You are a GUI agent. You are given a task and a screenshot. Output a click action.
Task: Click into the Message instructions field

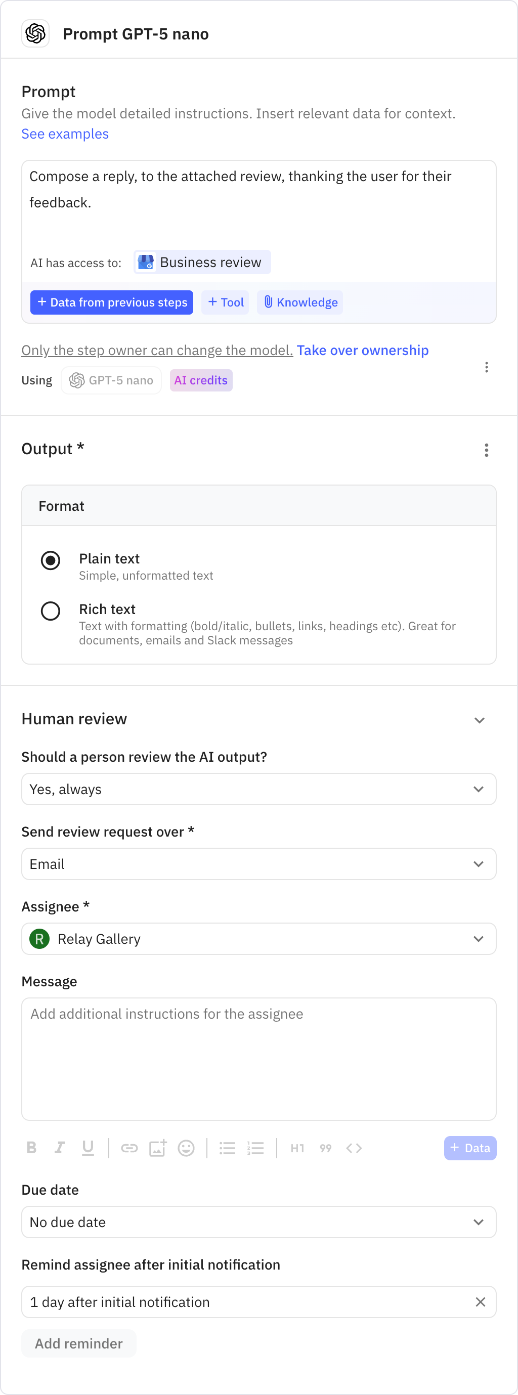tap(259, 1059)
